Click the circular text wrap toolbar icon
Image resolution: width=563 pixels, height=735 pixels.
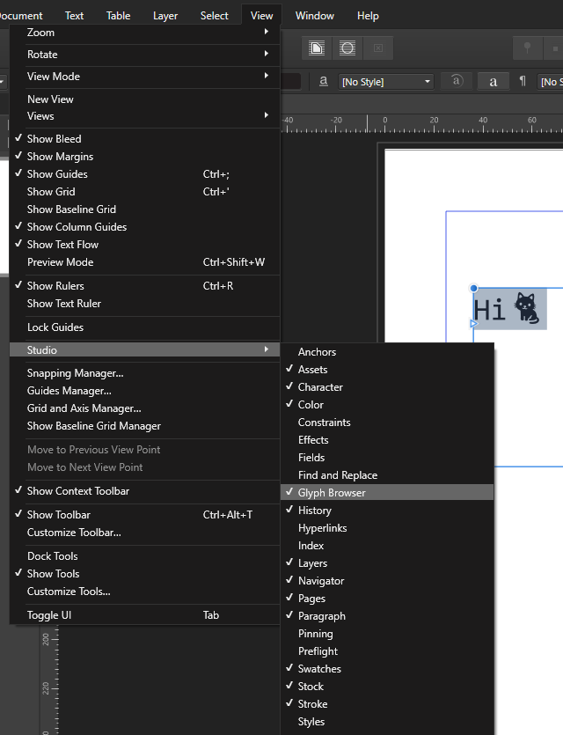click(x=347, y=48)
